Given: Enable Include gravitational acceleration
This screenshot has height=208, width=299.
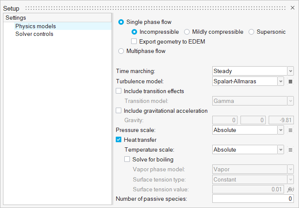Looking at the screenshot, I should click(119, 111).
